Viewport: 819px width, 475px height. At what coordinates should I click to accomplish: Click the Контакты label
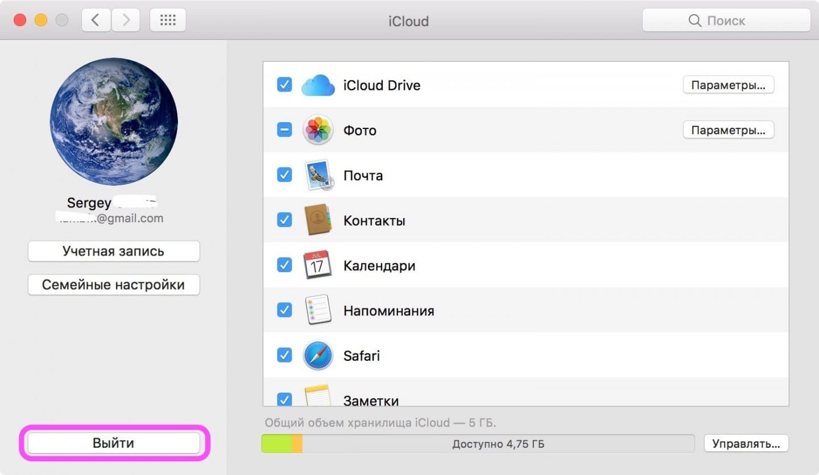coord(374,220)
